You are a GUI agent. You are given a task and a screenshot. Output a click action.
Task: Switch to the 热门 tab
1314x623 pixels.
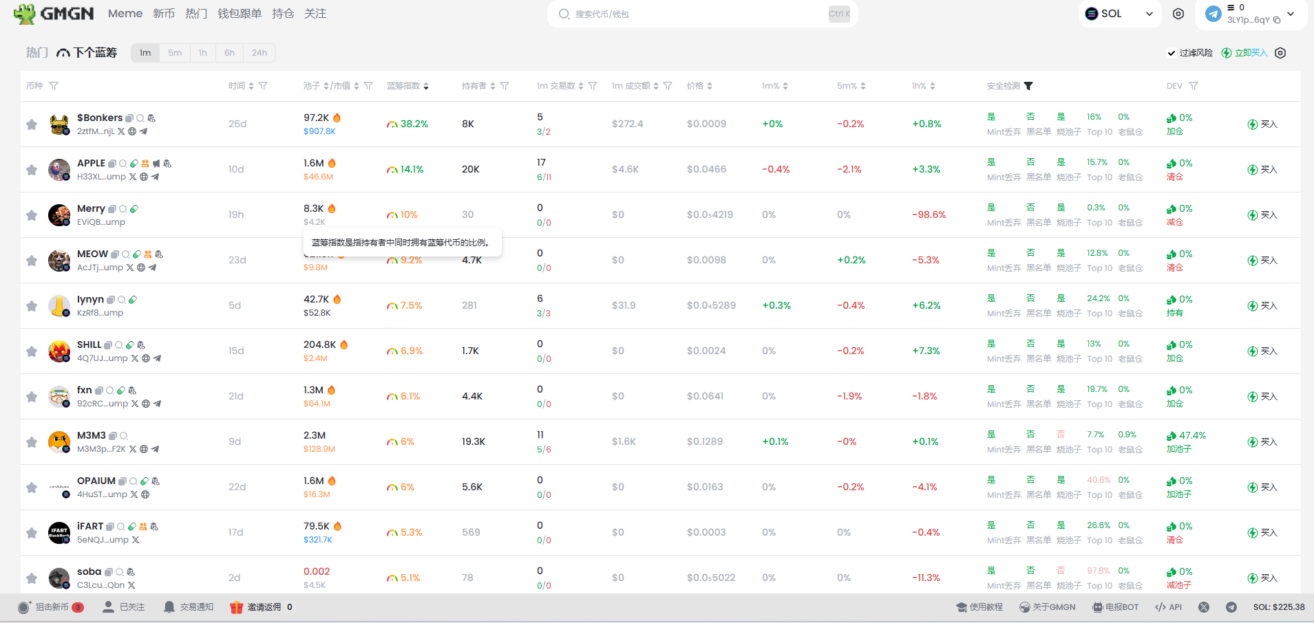click(36, 53)
